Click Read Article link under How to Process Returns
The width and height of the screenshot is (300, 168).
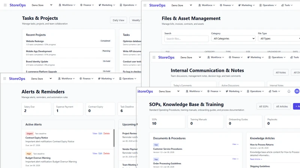coord(256,159)
